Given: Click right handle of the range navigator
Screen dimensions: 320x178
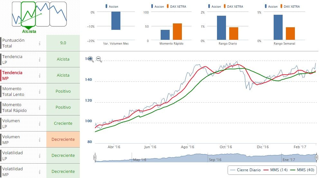Looking at the screenshot, I should 317,157.
